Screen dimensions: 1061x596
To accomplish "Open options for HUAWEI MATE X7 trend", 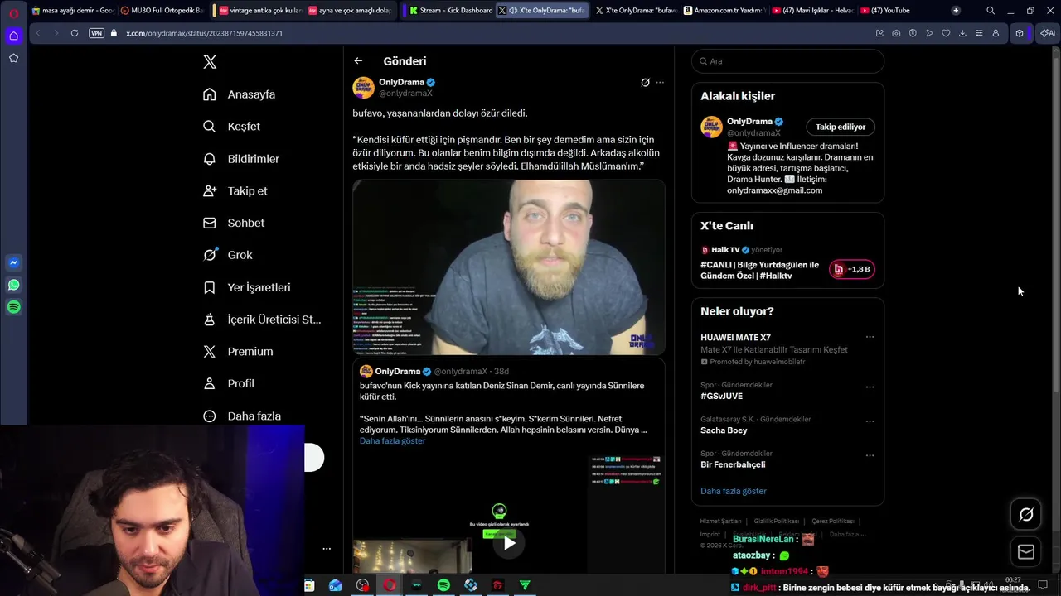I will click(870, 337).
